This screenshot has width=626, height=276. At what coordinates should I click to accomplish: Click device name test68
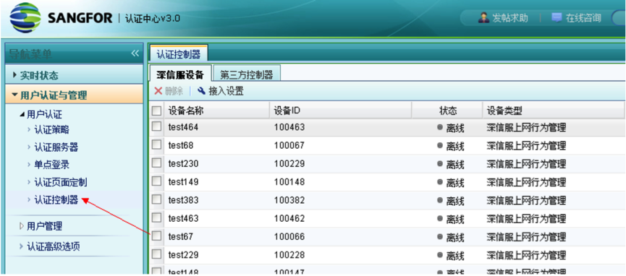(x=181, y=145)
